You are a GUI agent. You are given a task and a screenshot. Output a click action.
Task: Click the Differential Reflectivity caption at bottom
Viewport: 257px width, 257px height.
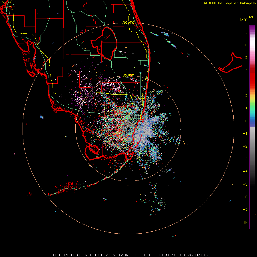130,255
